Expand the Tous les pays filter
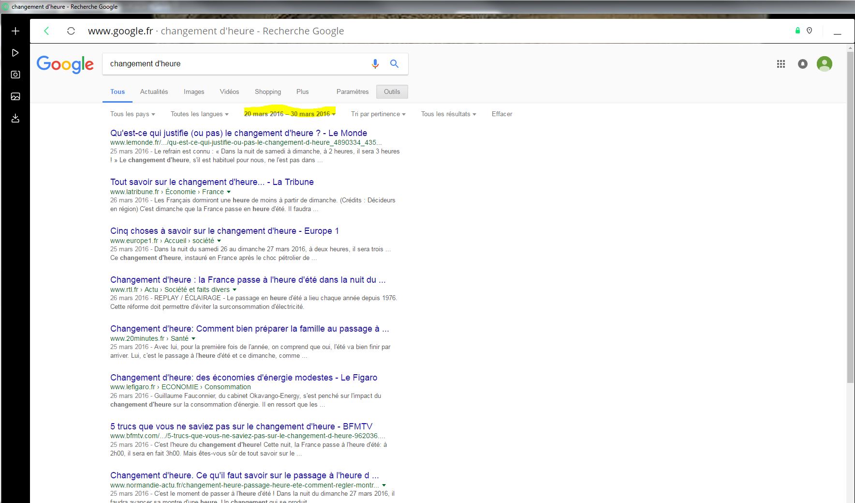Viewport: 855px width, 503px height. (x=133, y=114)
